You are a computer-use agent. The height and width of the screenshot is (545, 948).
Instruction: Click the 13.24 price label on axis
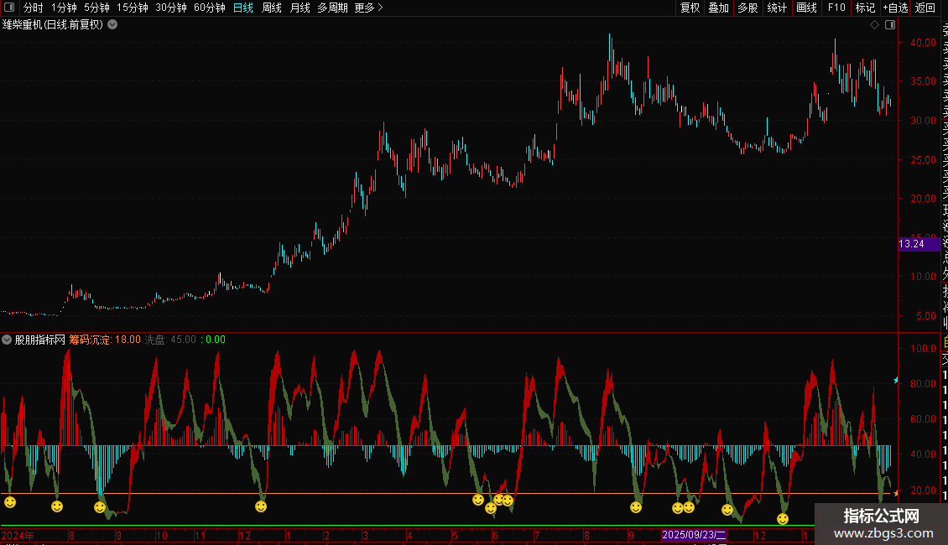pyautogui.click(x=918, y=244)
